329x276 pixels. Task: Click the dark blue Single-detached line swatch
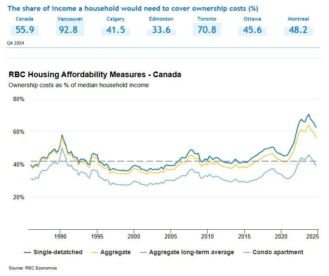tap(18, 252)
